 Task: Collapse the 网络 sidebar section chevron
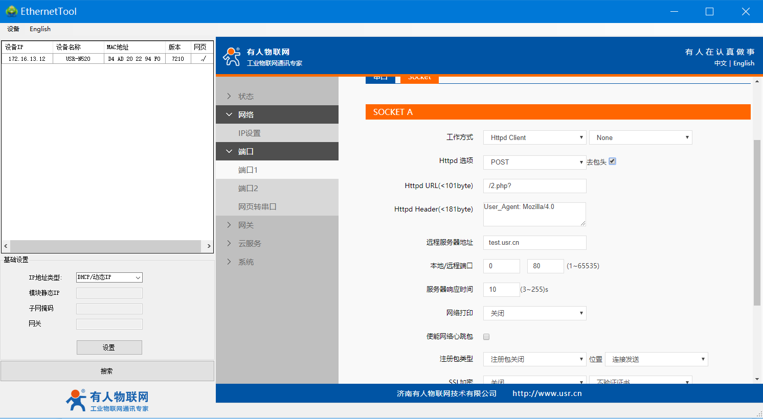pos(229,115)
